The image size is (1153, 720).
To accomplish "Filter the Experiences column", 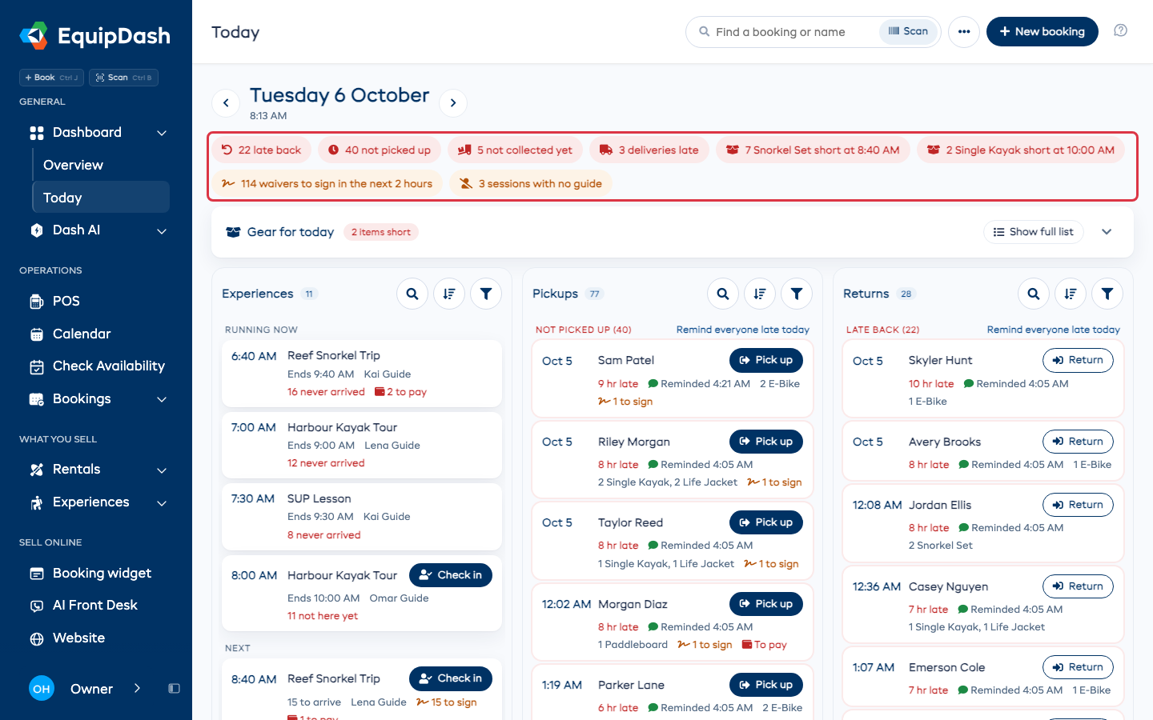I will [x=486, y=294].
